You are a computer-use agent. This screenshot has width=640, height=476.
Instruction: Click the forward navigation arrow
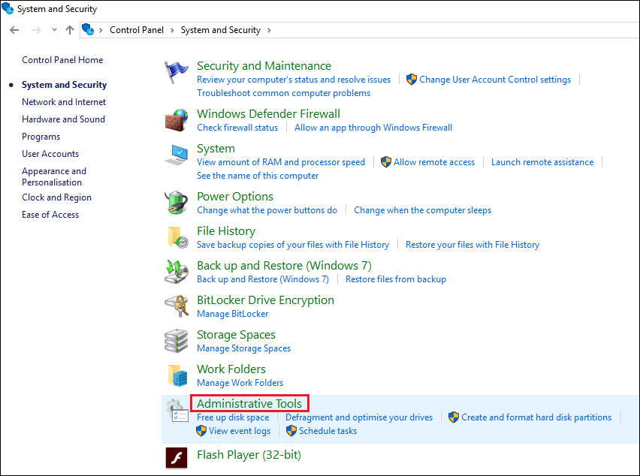(x=37, y=30)
